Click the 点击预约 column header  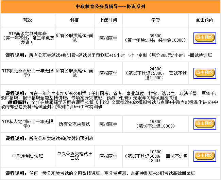(x=204, y=20)
